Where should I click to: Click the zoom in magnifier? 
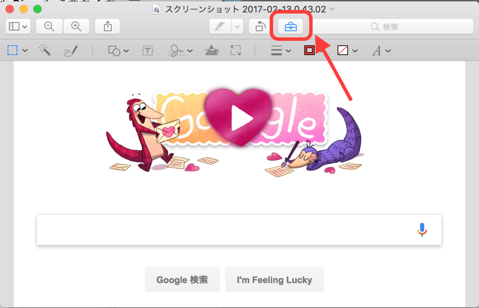click(76, 27)
